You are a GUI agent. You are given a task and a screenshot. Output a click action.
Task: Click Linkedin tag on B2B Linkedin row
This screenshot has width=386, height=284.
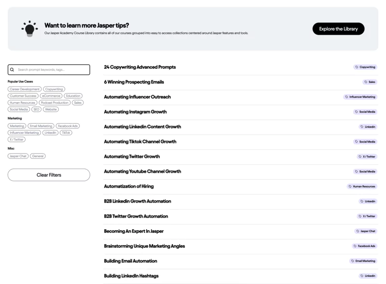[x=368, y=202]
